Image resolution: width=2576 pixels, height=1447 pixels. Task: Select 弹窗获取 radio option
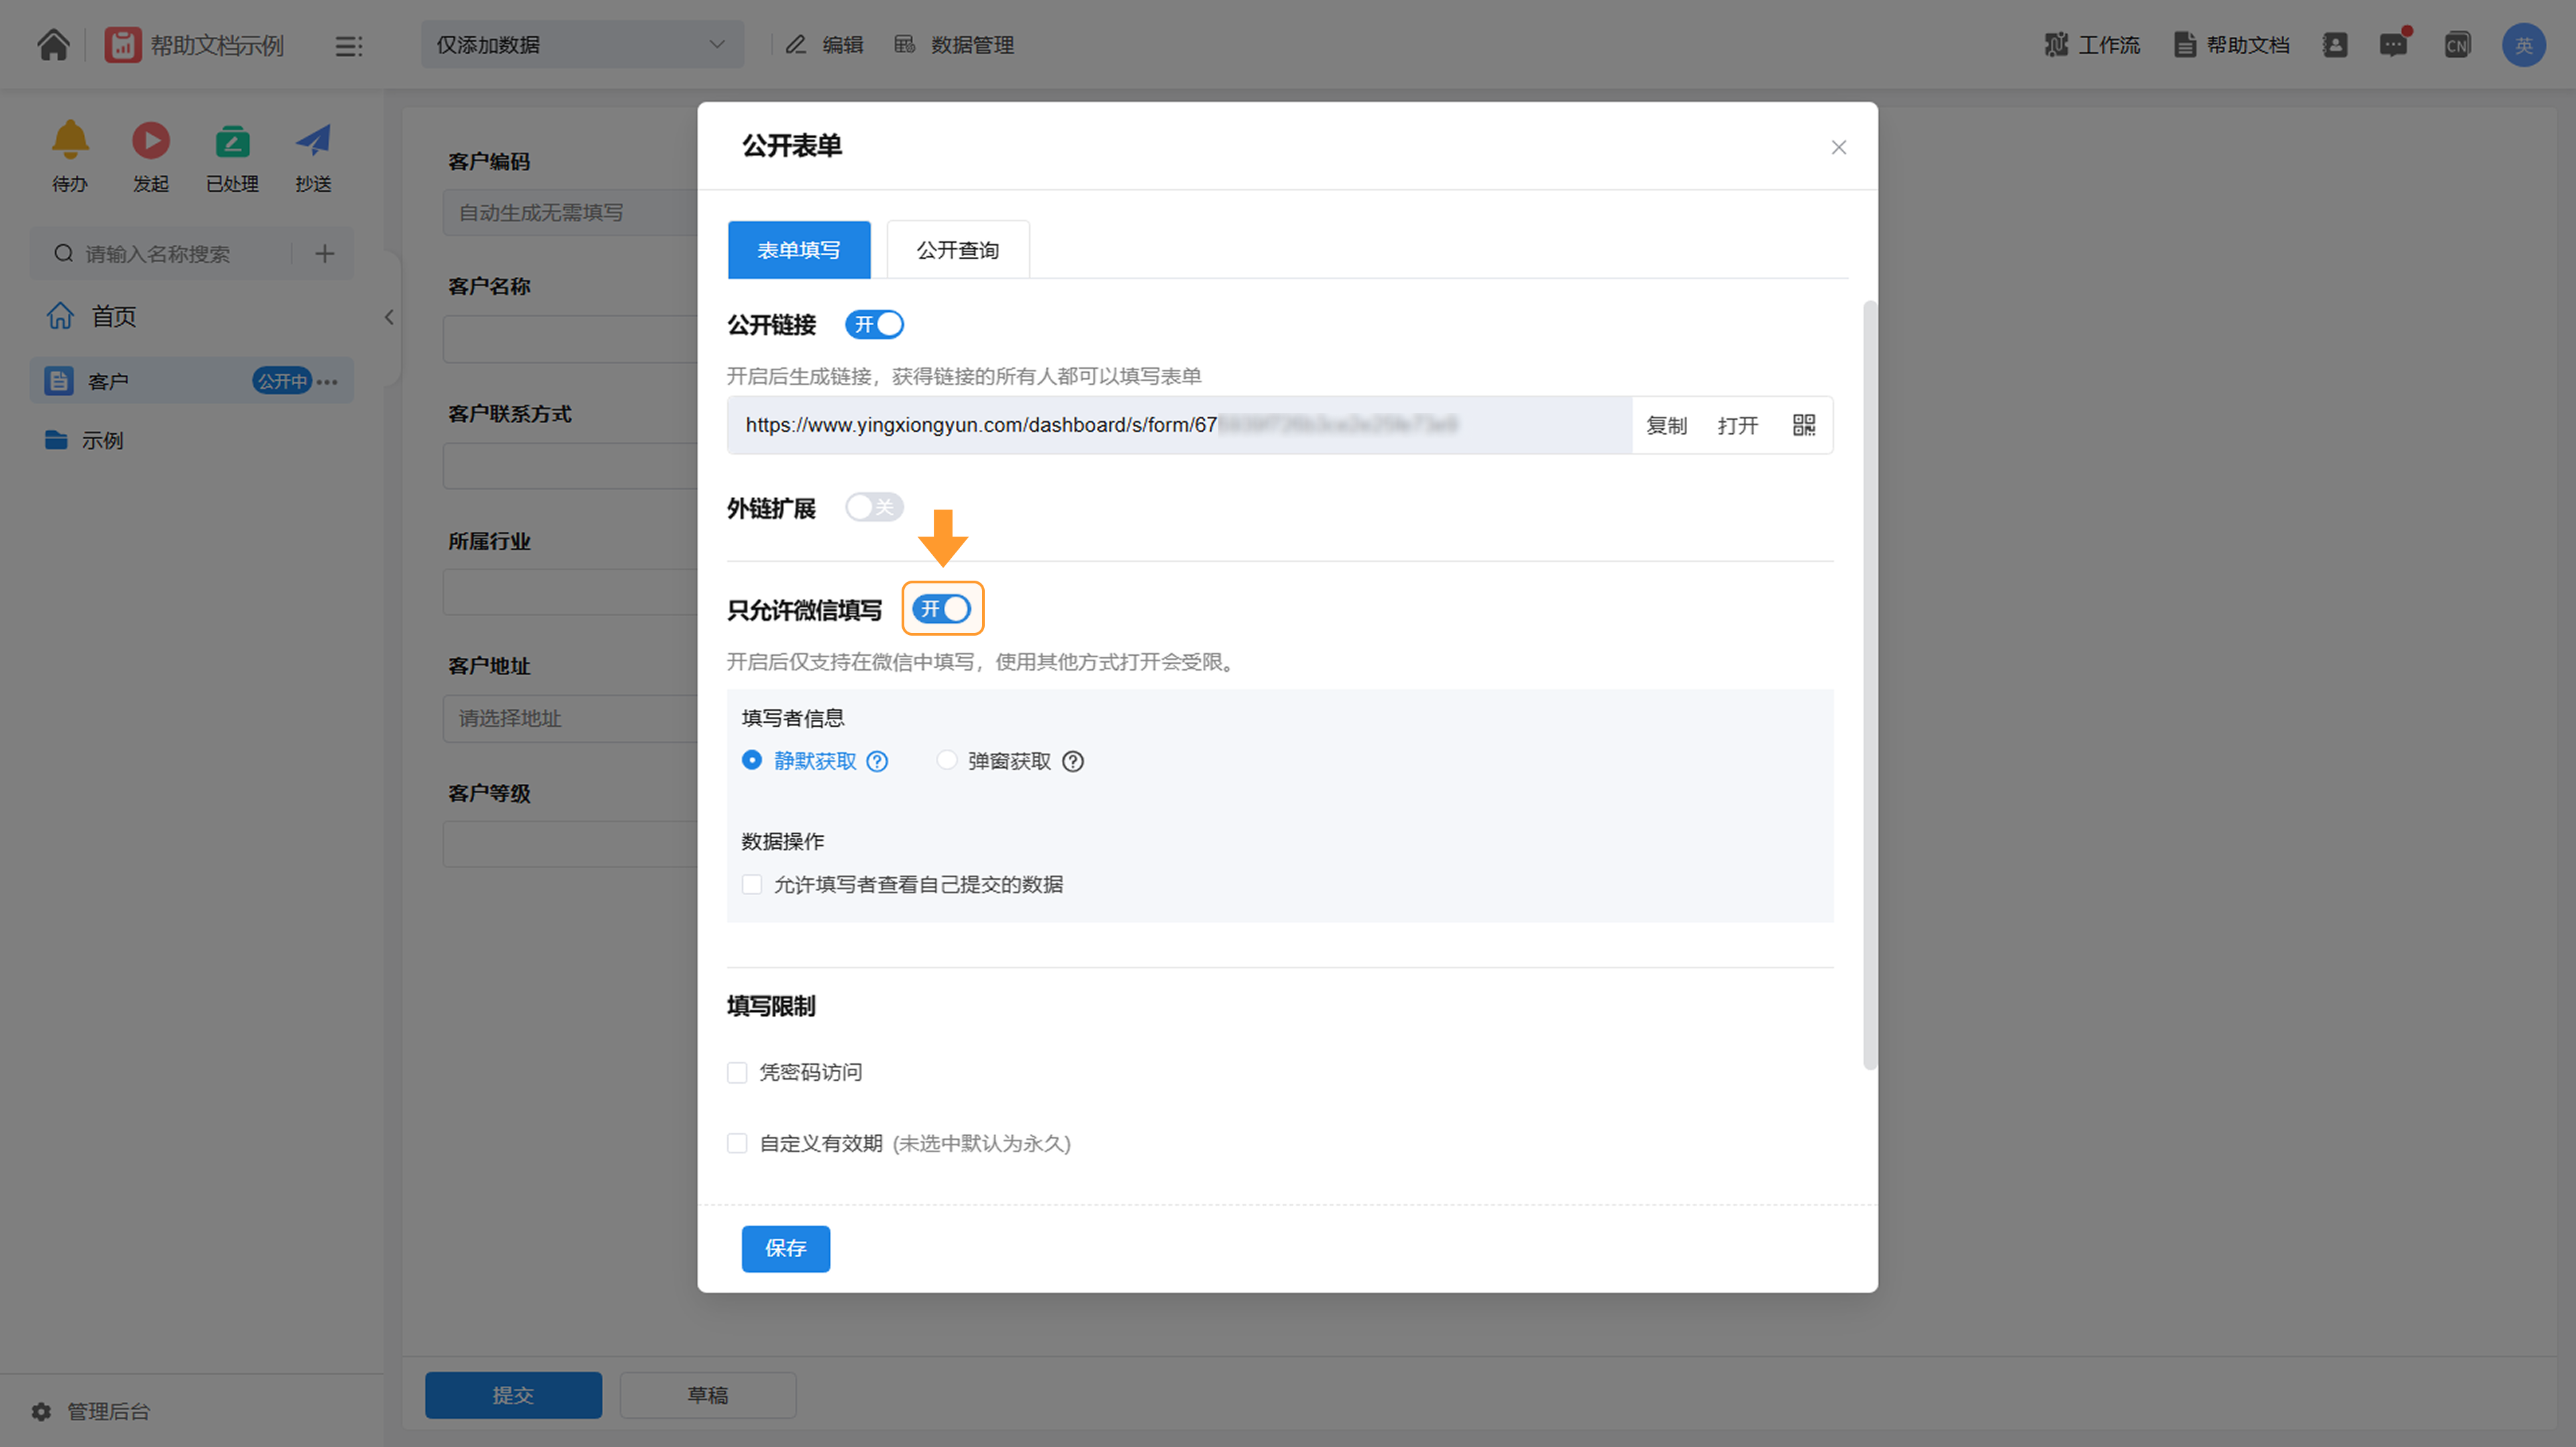(946, 762)
